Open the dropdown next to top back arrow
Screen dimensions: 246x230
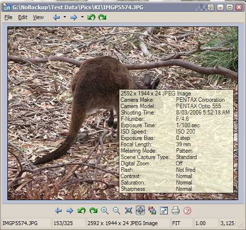click(65, 17)
